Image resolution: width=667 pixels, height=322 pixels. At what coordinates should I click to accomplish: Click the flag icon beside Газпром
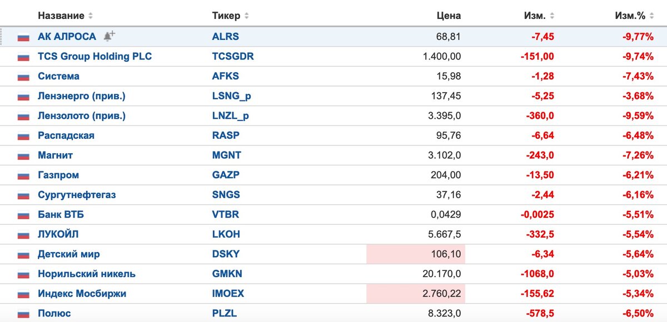(x=23, y=176)
